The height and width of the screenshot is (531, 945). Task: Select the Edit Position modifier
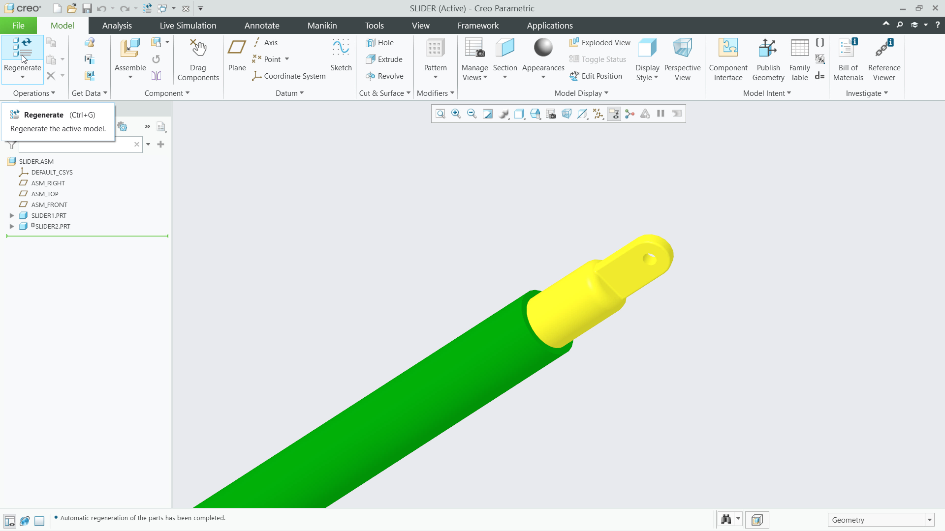(x=597, y=76)
